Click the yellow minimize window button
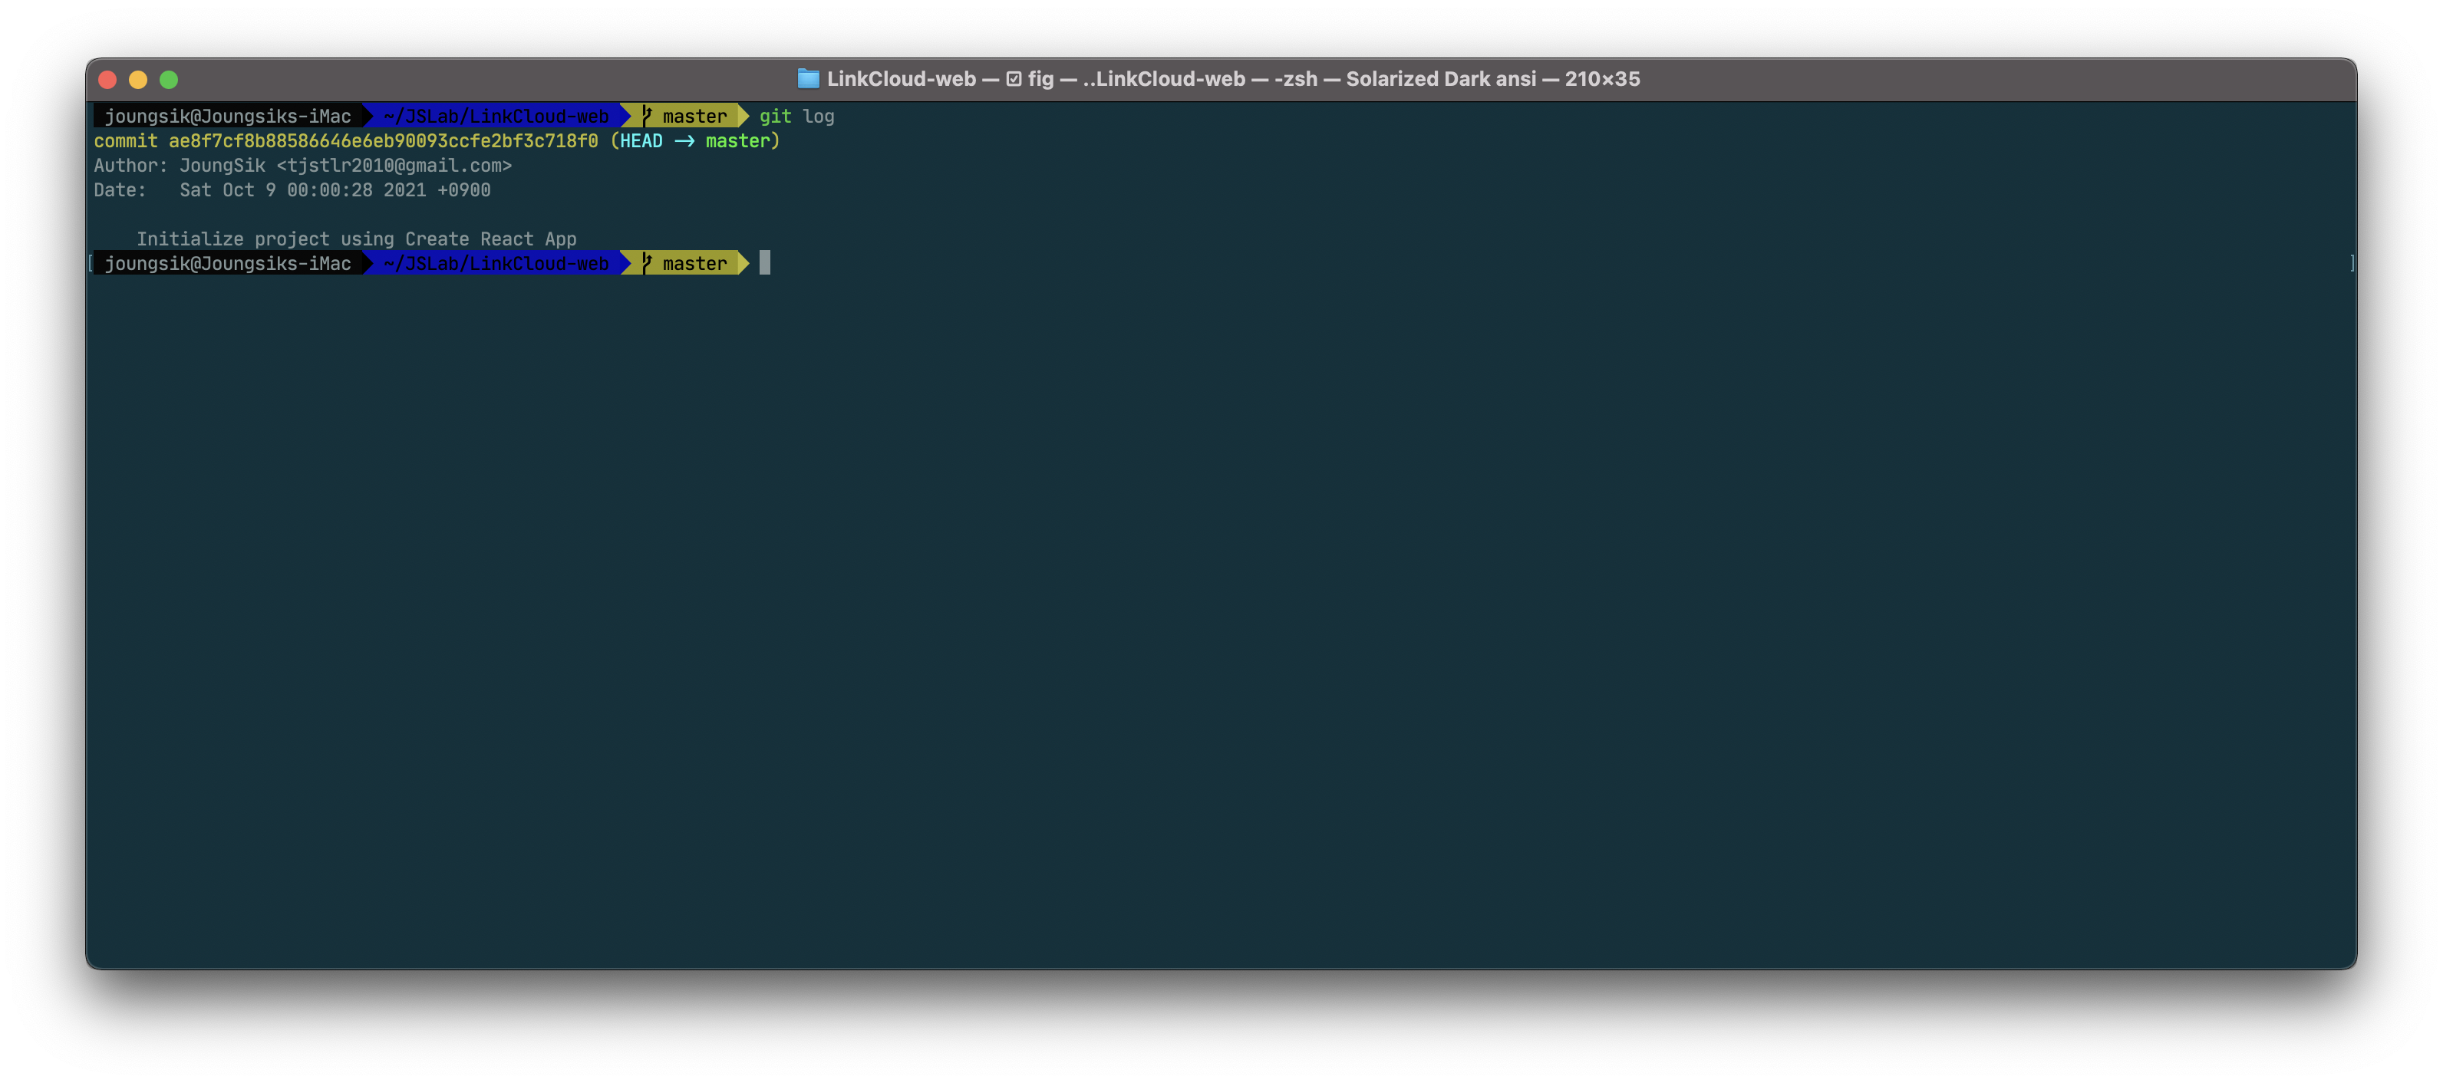The image size is (2443, 1083). click(138, 80)
